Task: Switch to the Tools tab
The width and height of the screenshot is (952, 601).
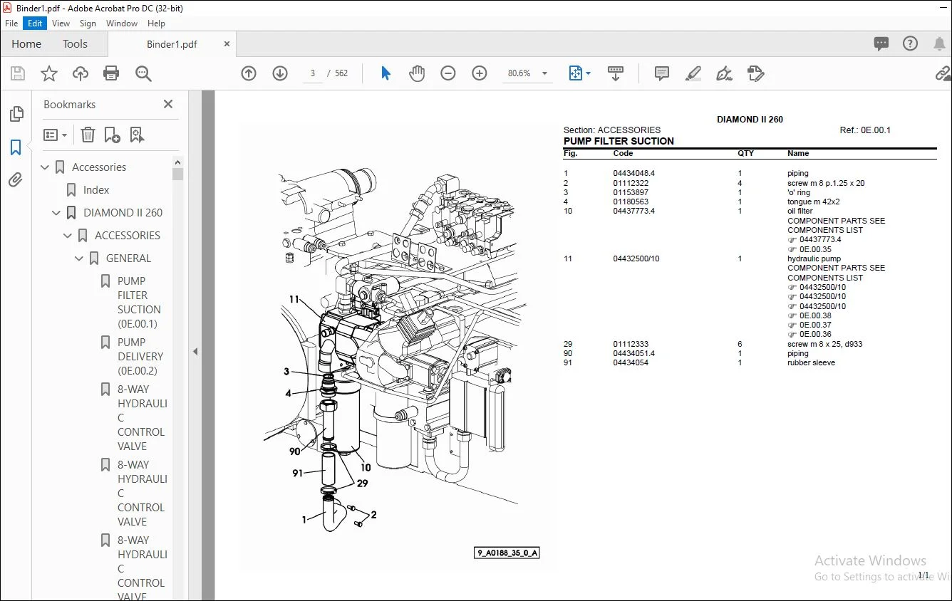Action: coord(75,44)
